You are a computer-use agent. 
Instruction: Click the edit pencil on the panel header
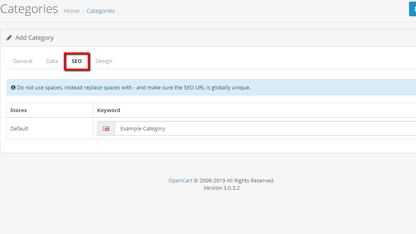point(9,37)
